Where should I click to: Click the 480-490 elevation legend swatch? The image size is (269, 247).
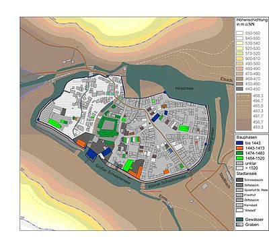(240, 69)
